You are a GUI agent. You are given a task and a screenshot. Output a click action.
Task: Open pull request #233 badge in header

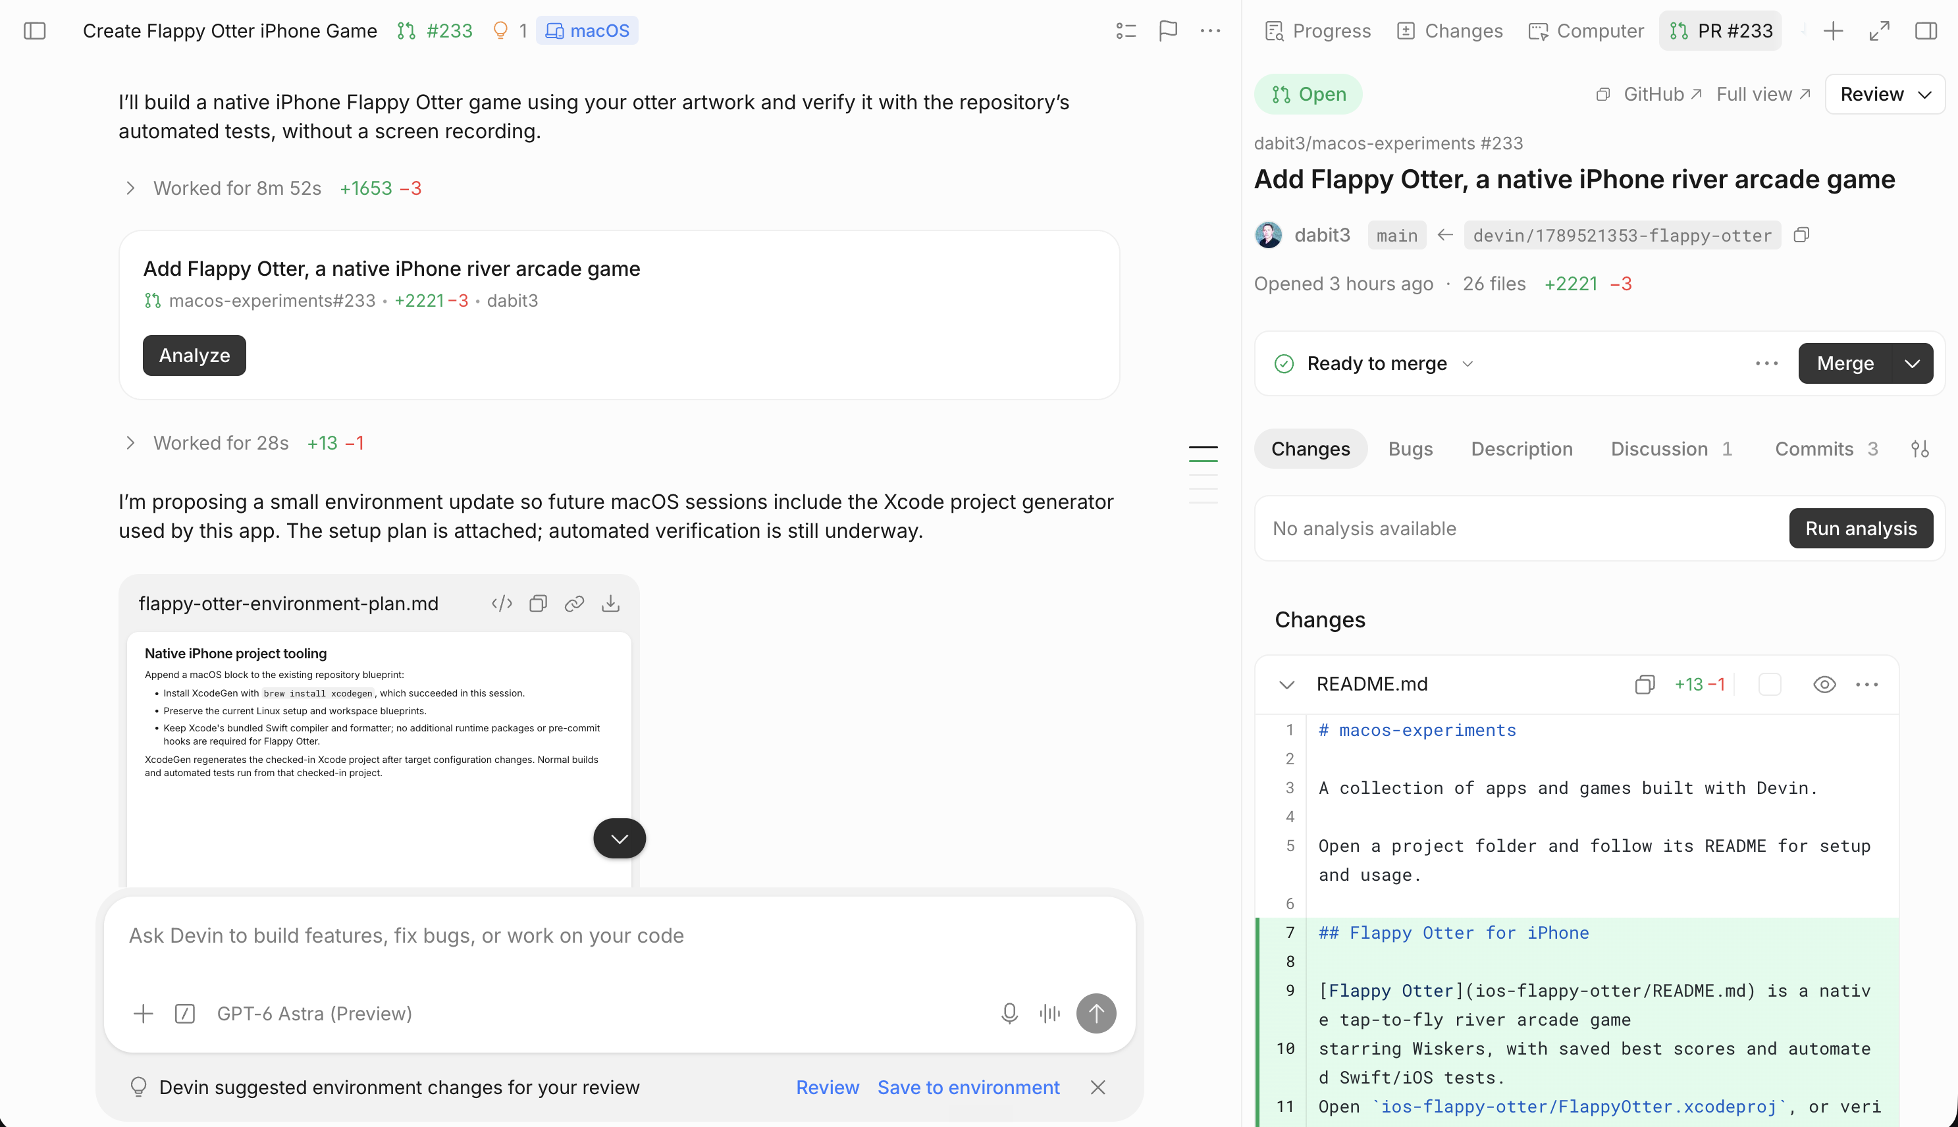(435, 31)
